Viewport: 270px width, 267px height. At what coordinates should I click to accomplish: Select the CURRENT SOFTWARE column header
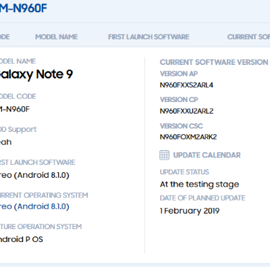pos(248,37)
